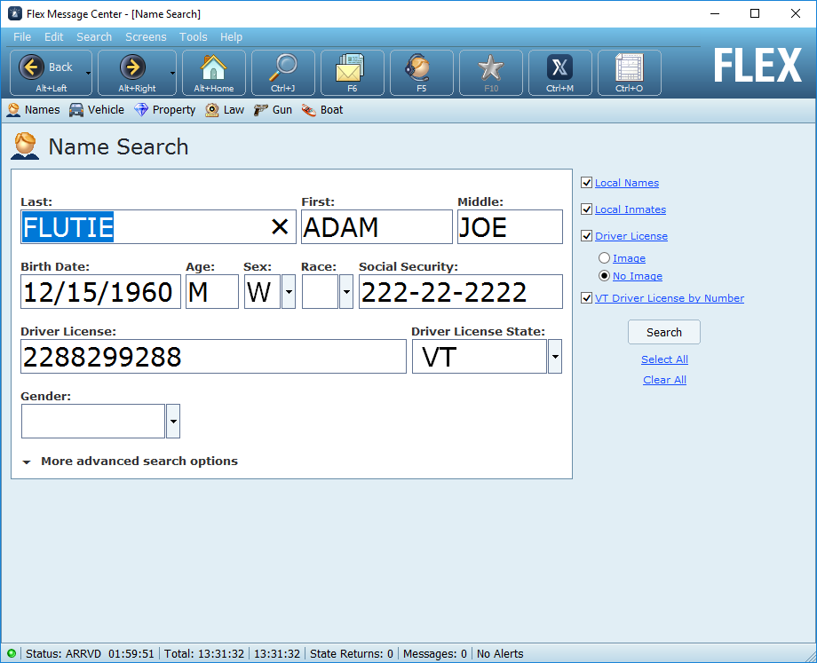
Task: Open the Boat search icon
Action: [x=309, y=110]
